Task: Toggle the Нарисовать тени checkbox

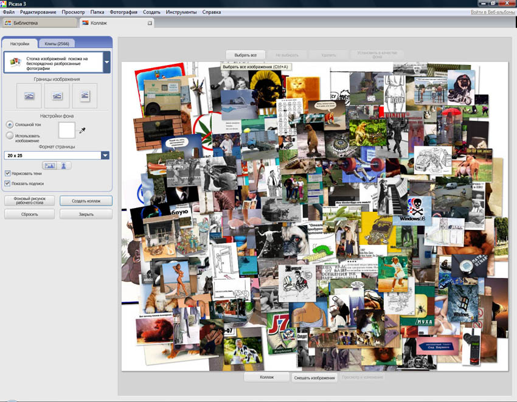Action: 7,173
